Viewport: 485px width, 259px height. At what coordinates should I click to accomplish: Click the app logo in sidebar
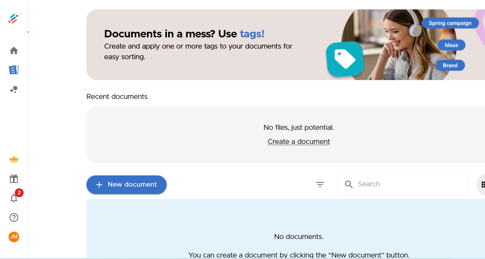click(13, 19)
